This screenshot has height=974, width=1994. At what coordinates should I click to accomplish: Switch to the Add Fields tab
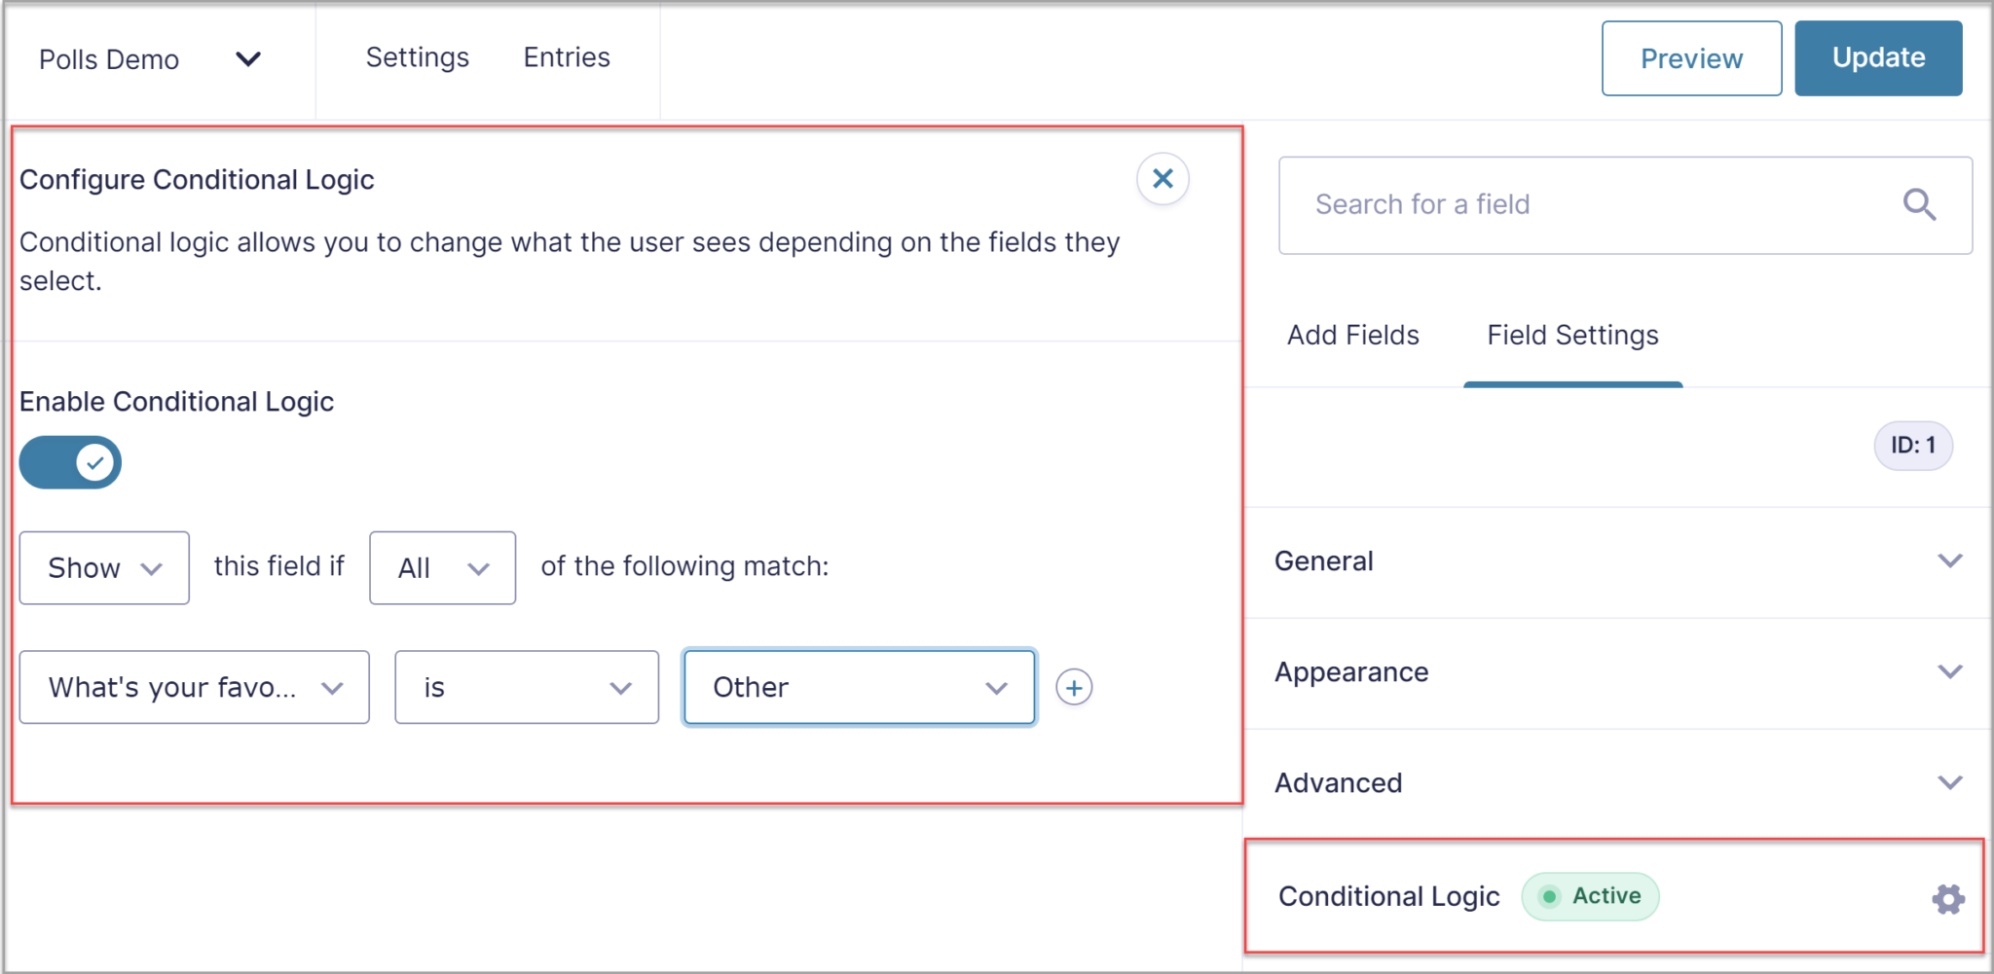point(1351,335)
